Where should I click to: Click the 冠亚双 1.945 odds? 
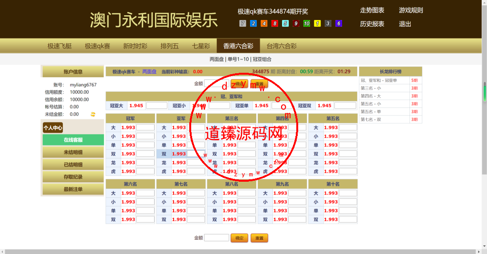point(324,106)
